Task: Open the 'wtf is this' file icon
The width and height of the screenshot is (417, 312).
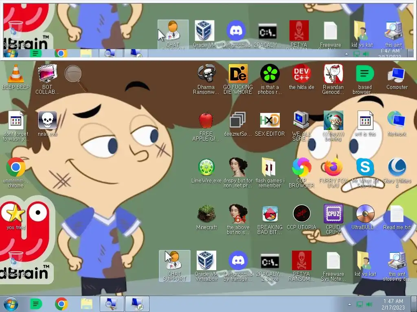Action: (365, 123)
